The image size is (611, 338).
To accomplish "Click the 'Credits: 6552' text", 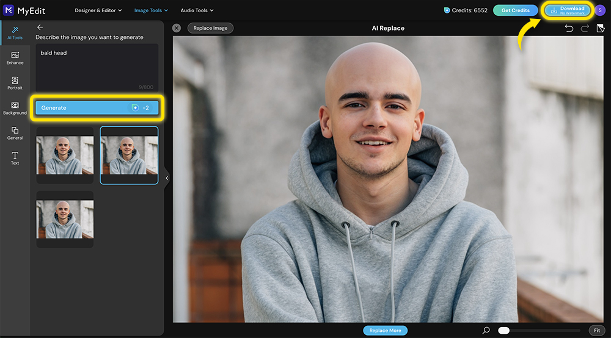I will (x=469, y=10).
